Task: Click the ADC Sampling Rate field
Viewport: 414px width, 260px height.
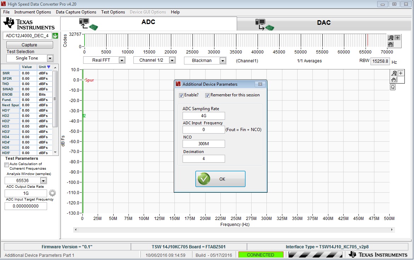Action: tap(203, 116)
